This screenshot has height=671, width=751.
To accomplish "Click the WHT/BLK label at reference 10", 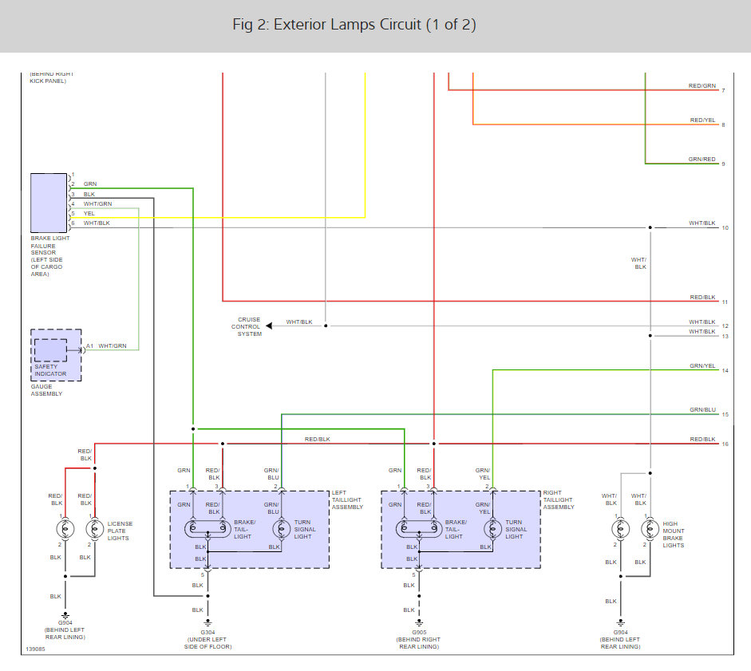I will pyautogui.click(x=702, y=223).
